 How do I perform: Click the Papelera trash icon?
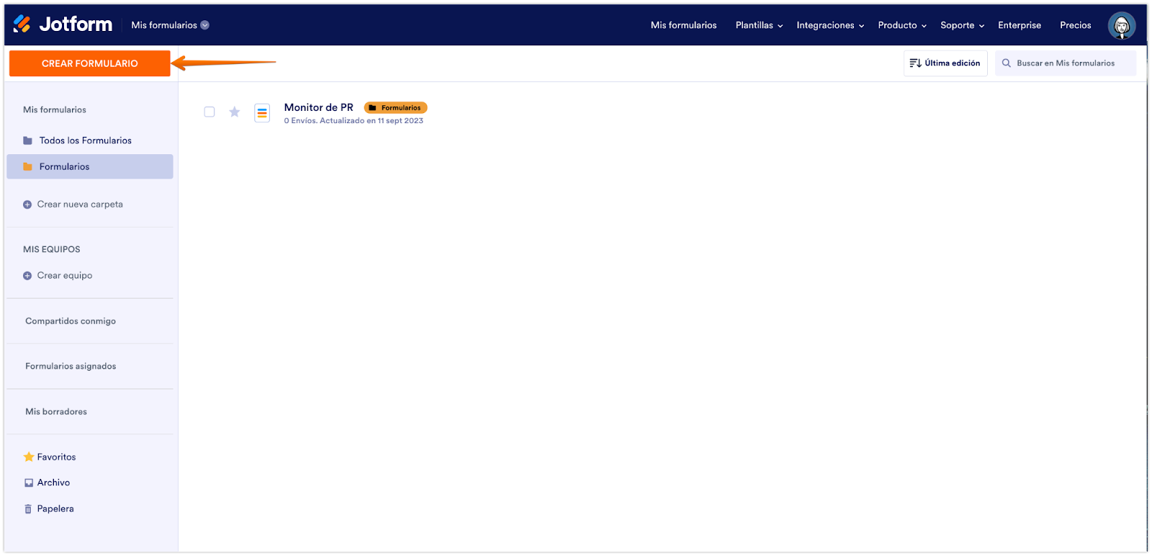tap(28, 508)
